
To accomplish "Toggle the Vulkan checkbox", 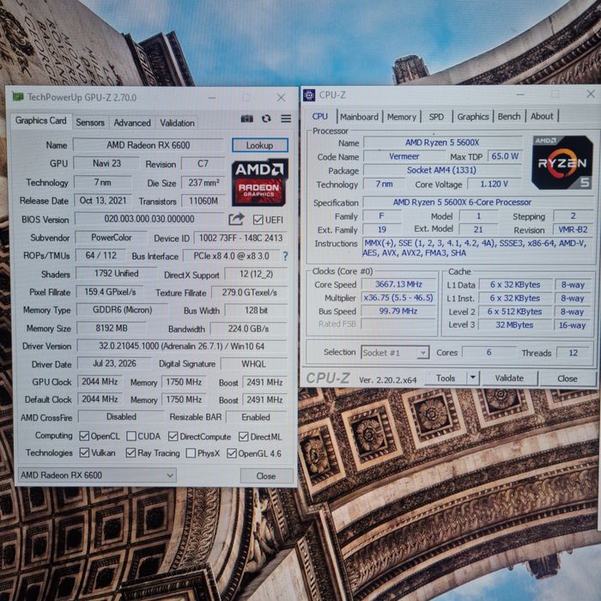I will tap(84, 452).
